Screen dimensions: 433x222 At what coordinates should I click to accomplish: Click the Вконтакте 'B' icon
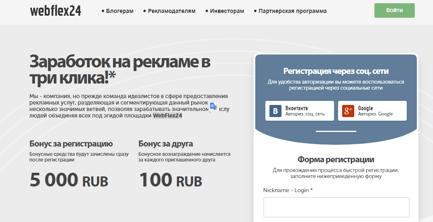[275, 111]
